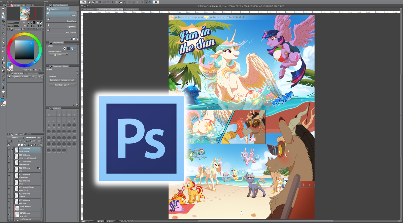
Task: Zoom in in Navigator panel
Action: (x=31, y=23)
